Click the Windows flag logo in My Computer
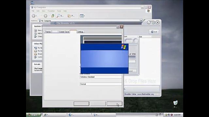The width and height of the screenshot is (209, 117). point(148,11)
